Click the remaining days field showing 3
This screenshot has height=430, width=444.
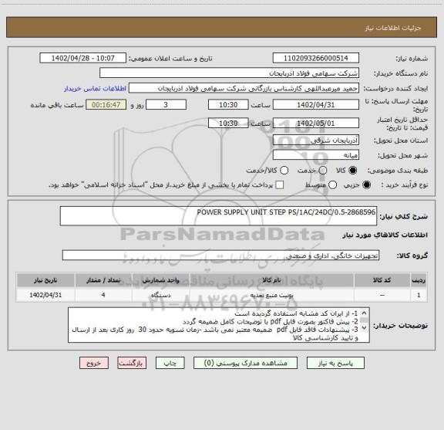click(166, 105)
